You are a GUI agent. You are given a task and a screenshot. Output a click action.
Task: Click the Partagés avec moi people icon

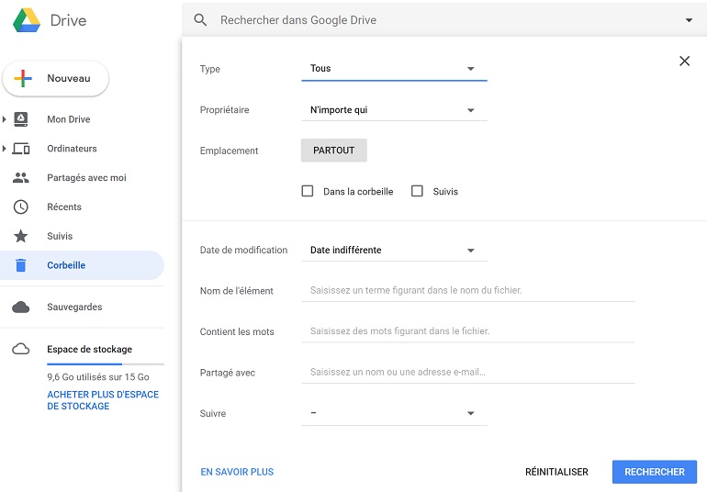21,178
